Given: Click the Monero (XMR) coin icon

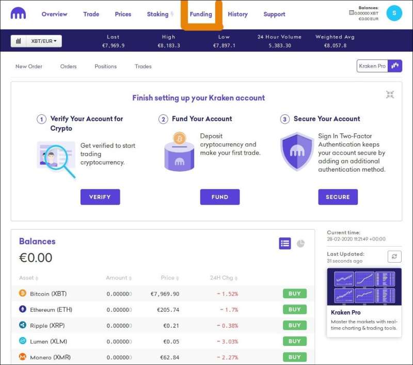Looking at the screenshot, I should tap(23, 357).
